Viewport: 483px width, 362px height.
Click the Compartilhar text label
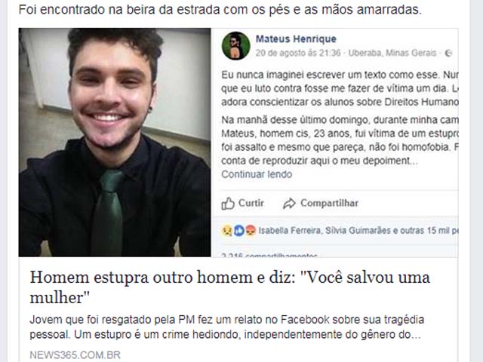[329, 203]
